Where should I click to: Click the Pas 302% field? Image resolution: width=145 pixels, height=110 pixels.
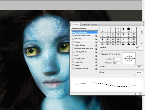pos(139,72)
